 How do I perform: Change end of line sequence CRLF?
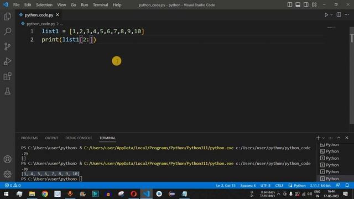(279, 186)
